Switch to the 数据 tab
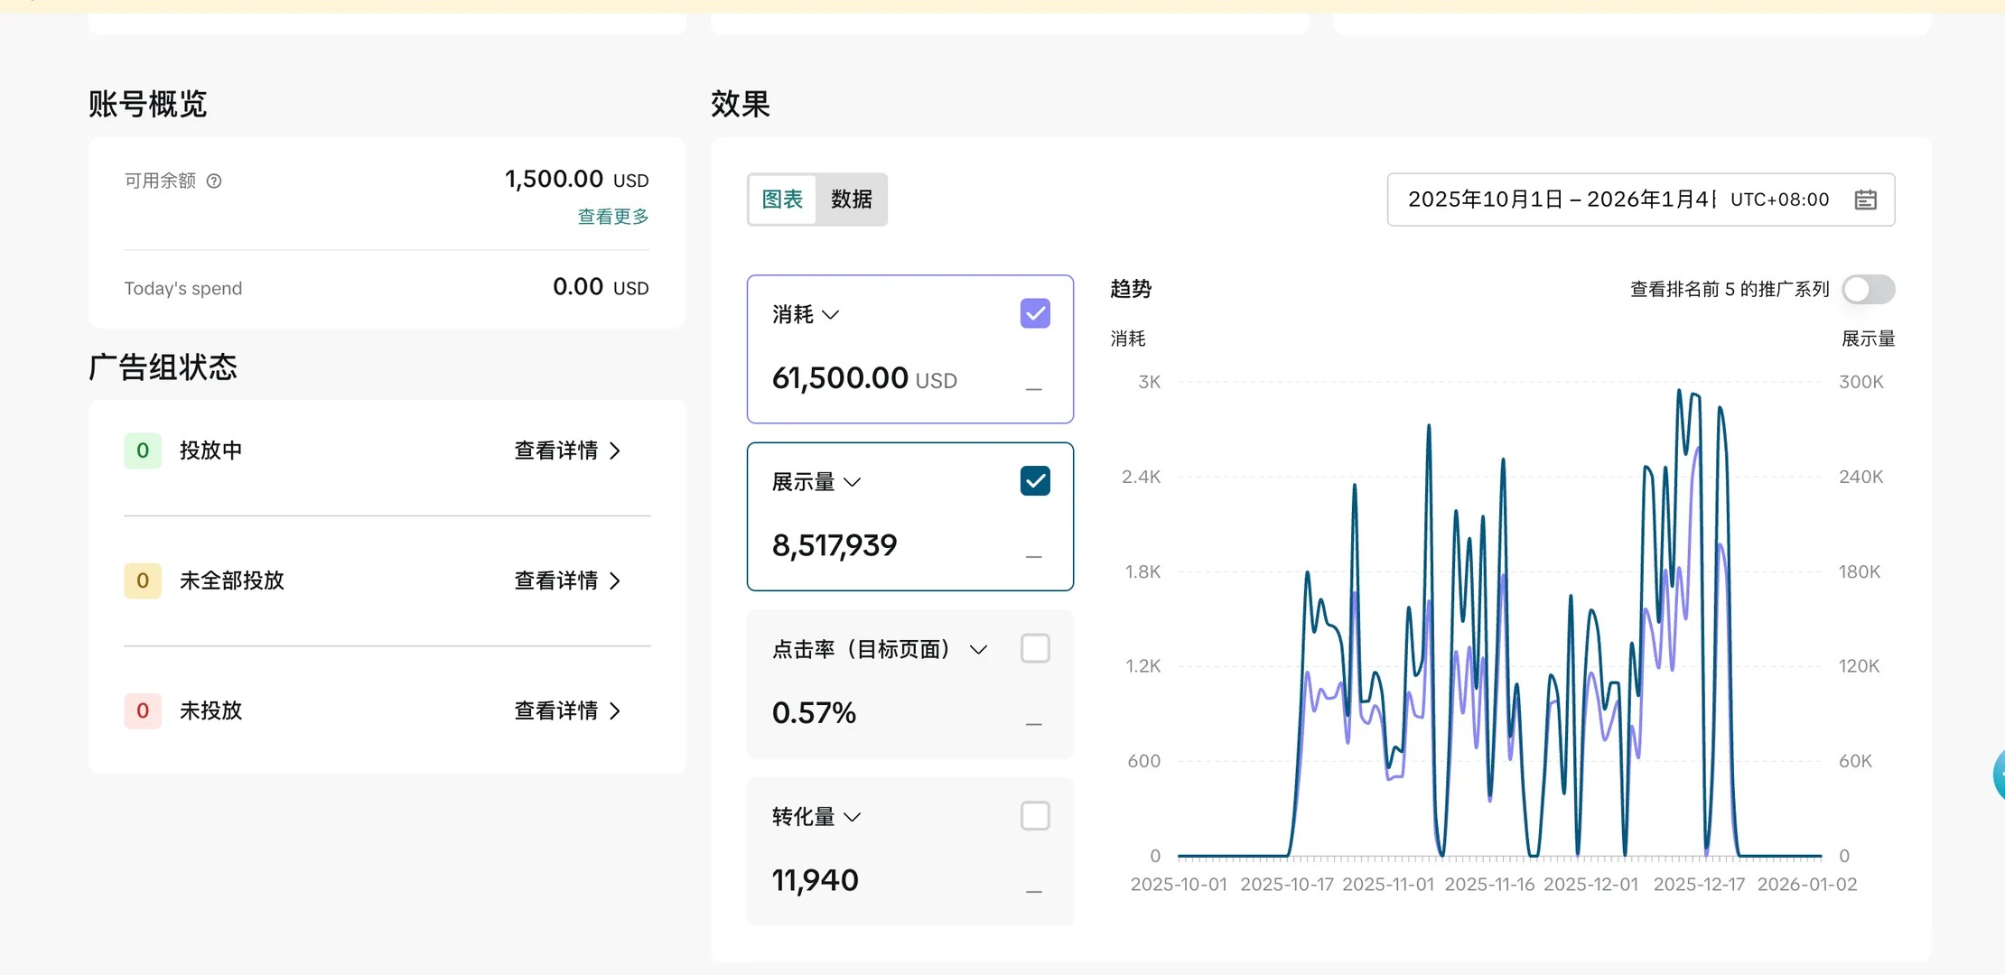Viewport: 2005px width, 975px height. (x=851, y=200)
